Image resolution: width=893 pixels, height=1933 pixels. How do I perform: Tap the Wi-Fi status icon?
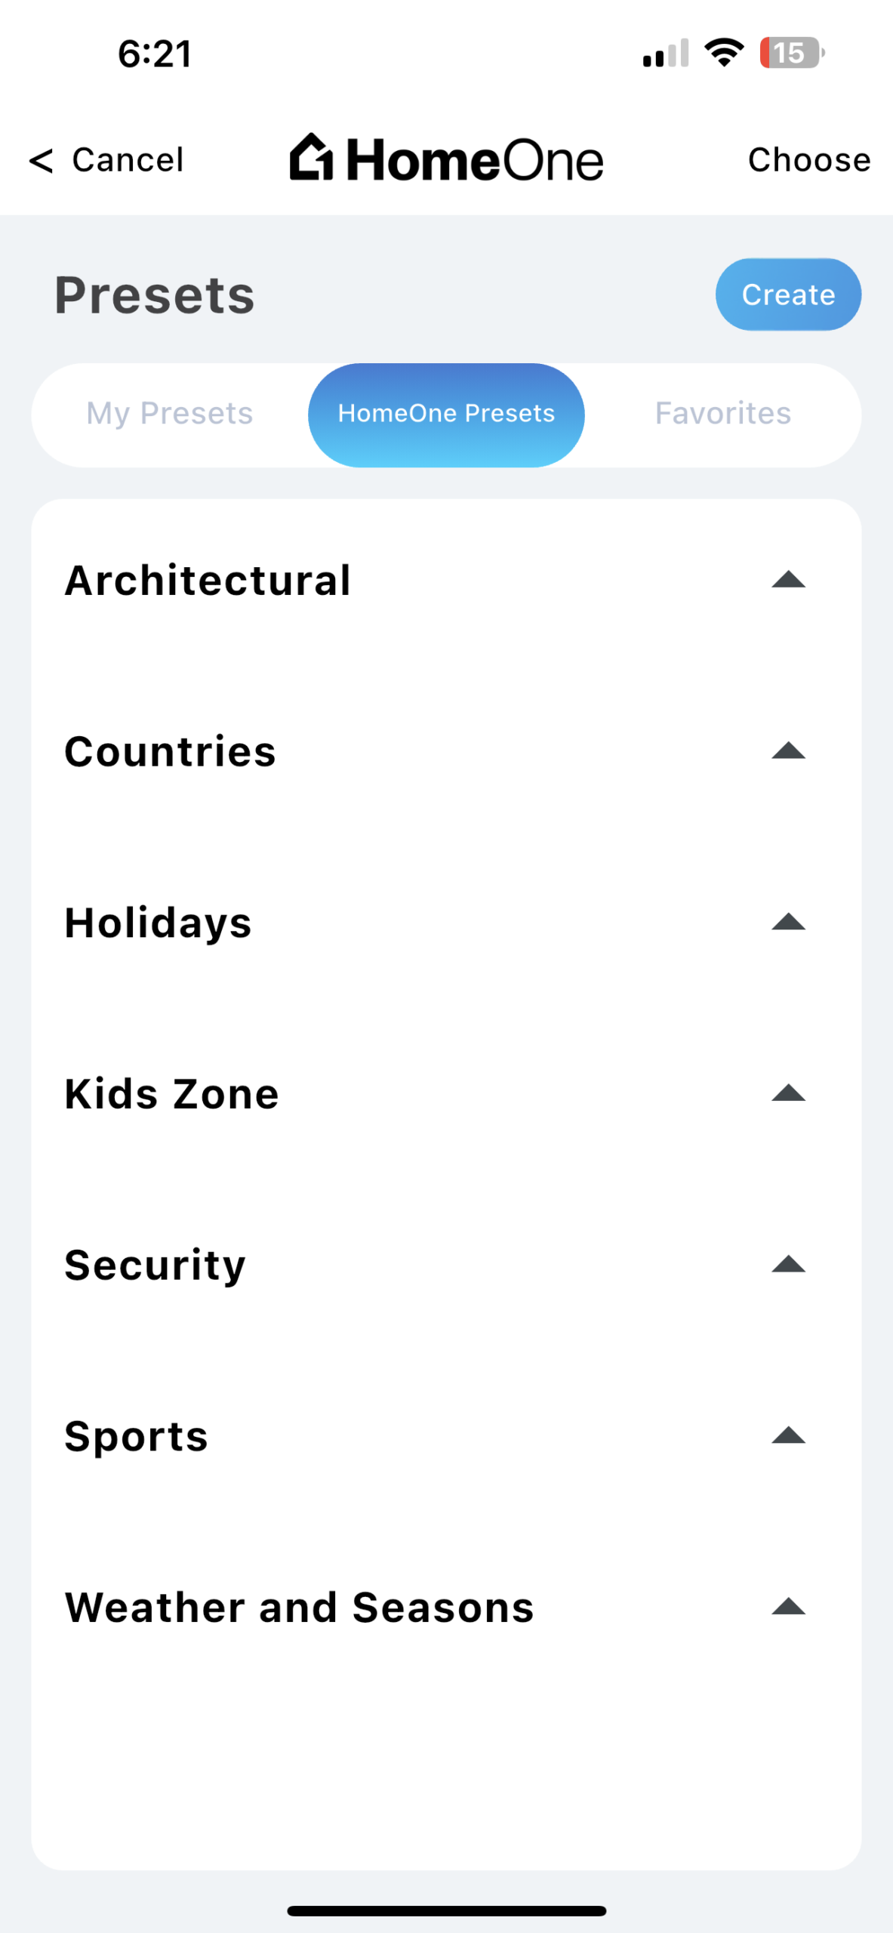pyautogui.click(x=724, y=53)
